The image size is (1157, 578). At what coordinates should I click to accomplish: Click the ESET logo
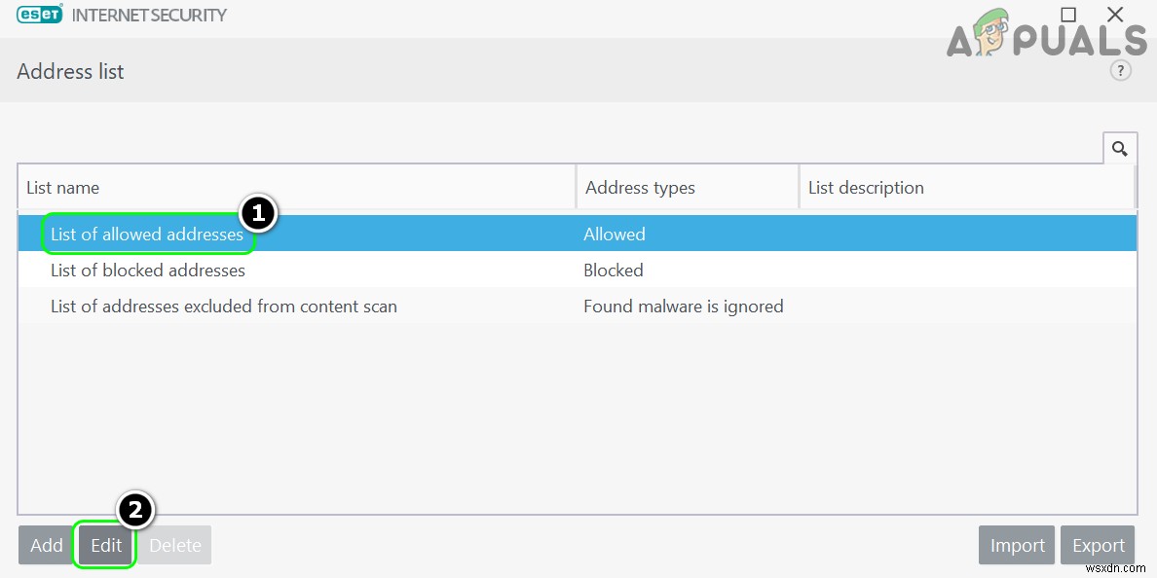(x=39, y=15)
